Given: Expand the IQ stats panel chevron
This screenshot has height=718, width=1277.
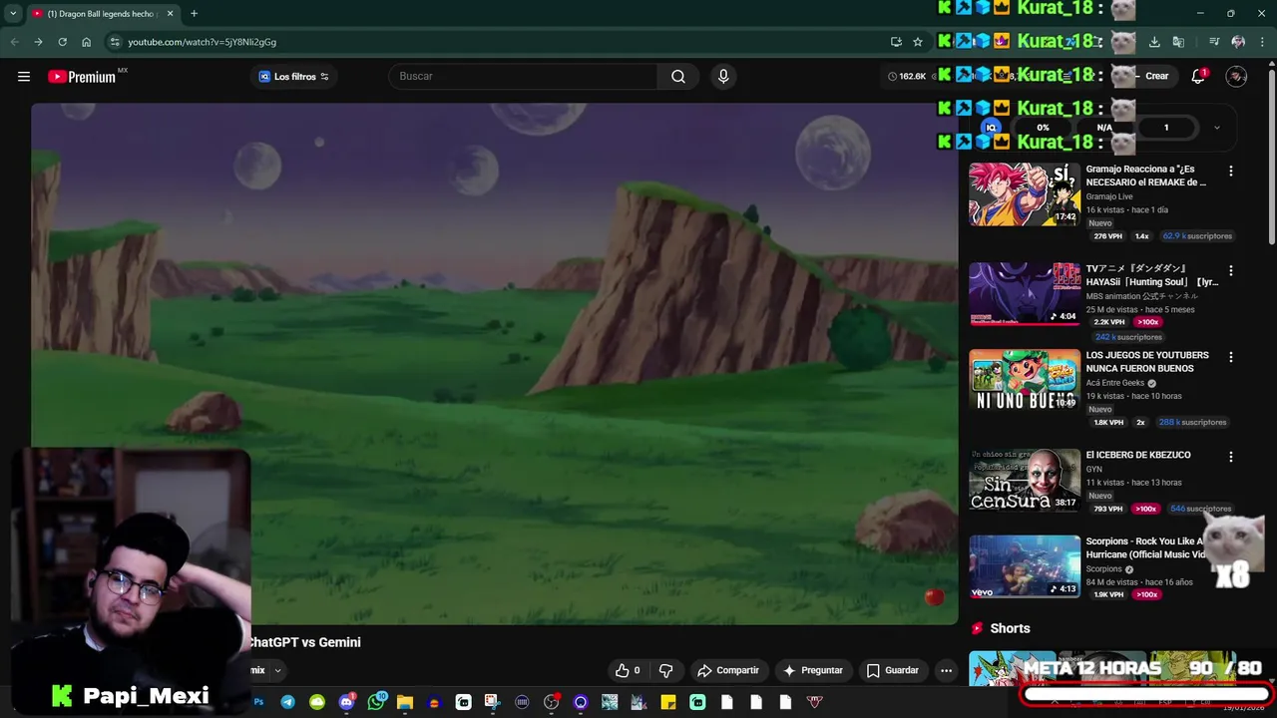Looking at the screenshot, I should (x=1216, y=128).
